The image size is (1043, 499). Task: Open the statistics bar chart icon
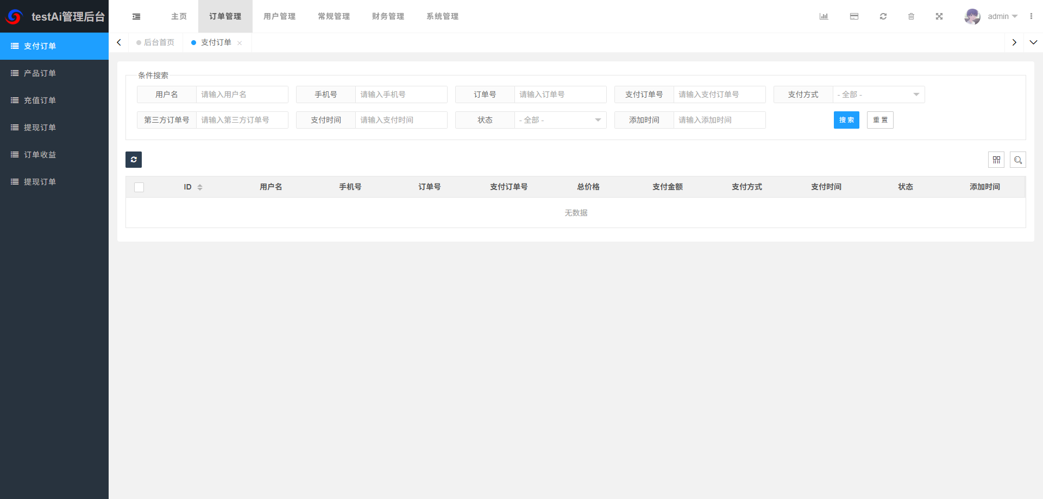coord(824,16)
